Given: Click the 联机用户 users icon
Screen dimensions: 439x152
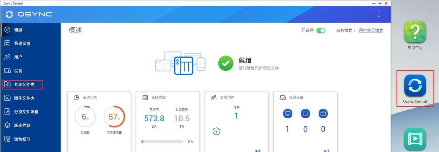Looking at the screenshot, I should coord(214,98).
